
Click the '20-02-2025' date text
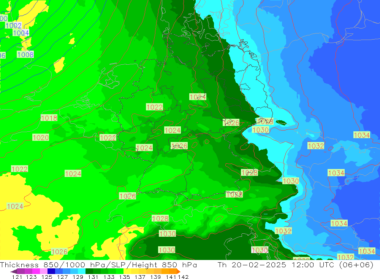tap(259, 265)
